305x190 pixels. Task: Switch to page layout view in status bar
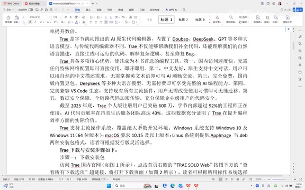tap(220, 179)
